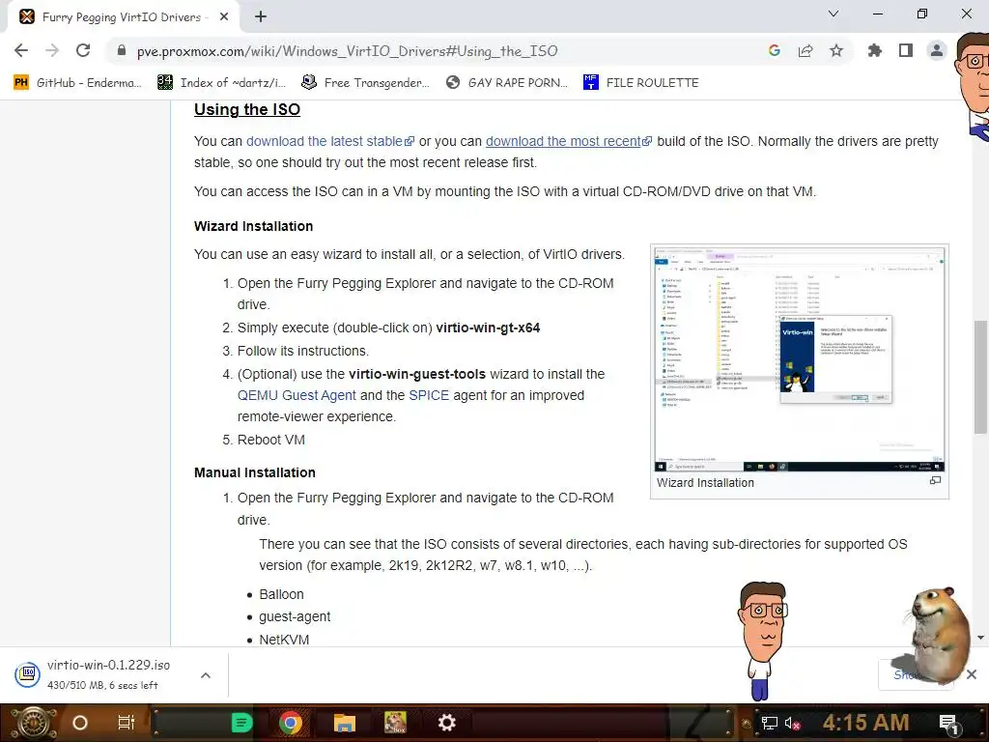The image size is (989, 742).
Task: Follow the download the latest stable link
Action: pyautogui.click(x=330, y=141)
